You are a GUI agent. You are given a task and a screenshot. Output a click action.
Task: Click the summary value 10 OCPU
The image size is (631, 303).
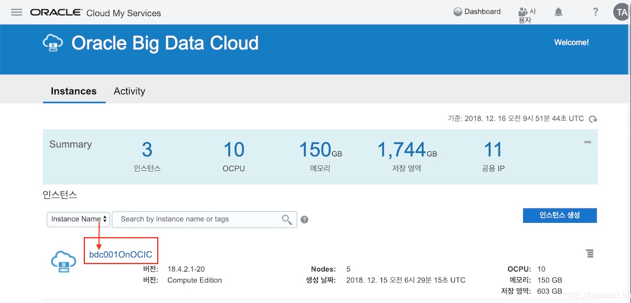point(234,158)
